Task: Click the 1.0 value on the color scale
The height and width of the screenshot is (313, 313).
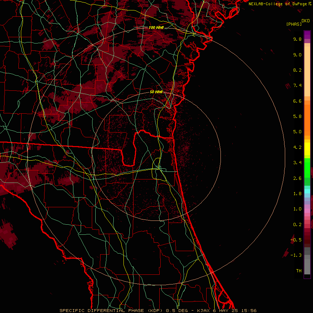Action: click(x=297, y=209)
